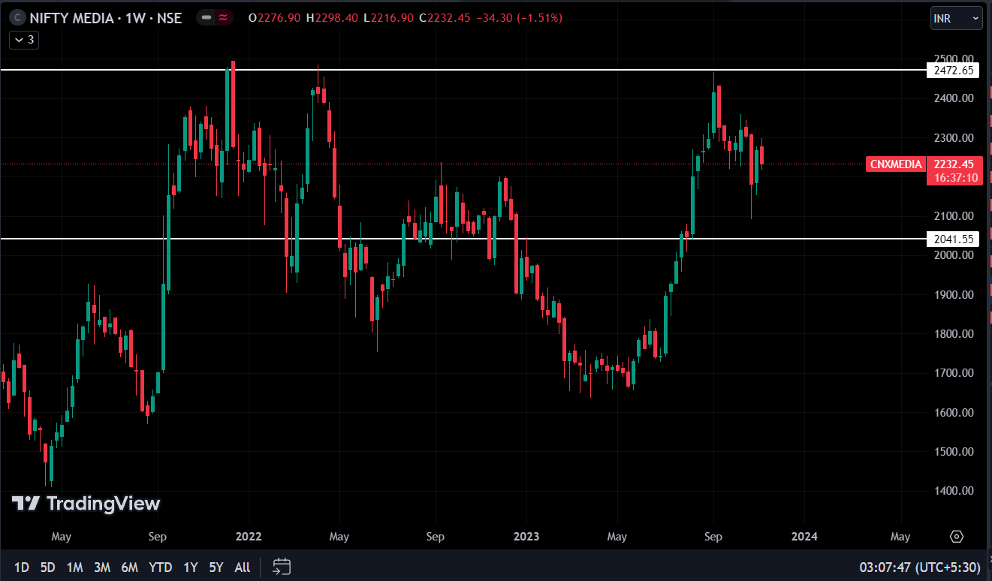Switch to the 3M range

point(102,567)
